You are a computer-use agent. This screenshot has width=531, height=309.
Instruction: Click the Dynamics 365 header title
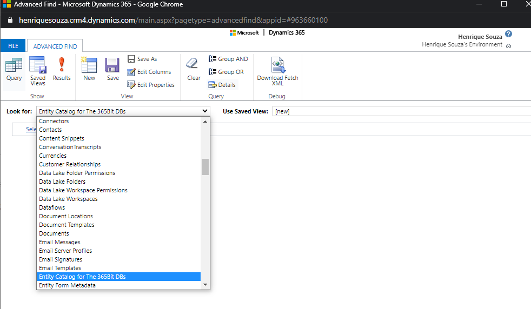pyautogui.click(x=287, y=32)
